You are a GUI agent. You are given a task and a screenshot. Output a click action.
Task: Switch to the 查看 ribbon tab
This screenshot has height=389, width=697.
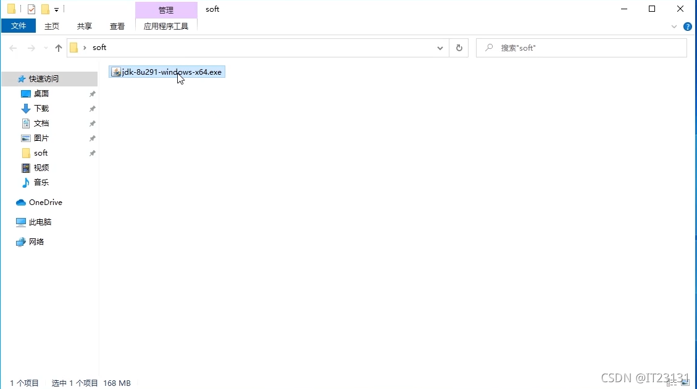pos(117,26)
